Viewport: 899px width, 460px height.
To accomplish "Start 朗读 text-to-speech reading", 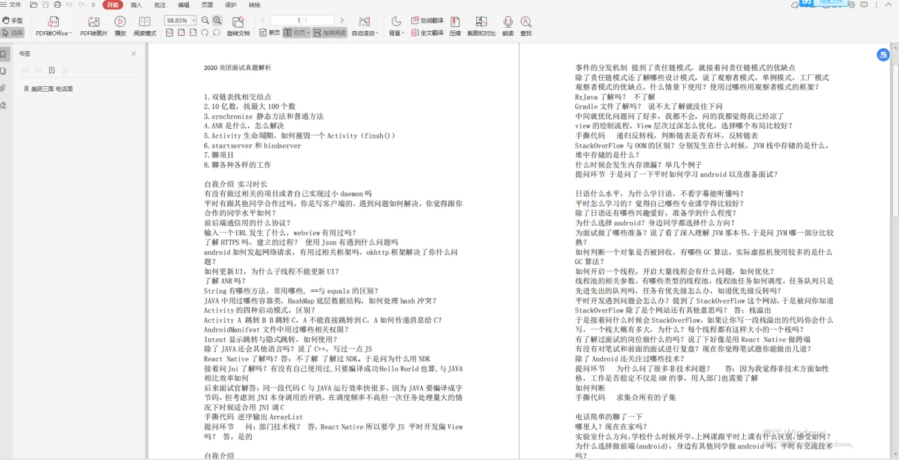I will click(506, 25).
